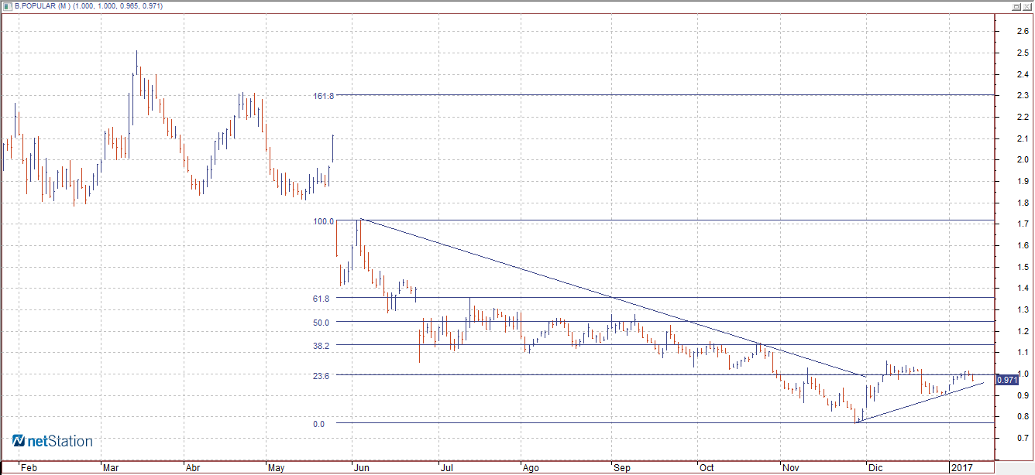Select the 161.8 Fibonacci level label
The image size is (1035, 475).
323,96
